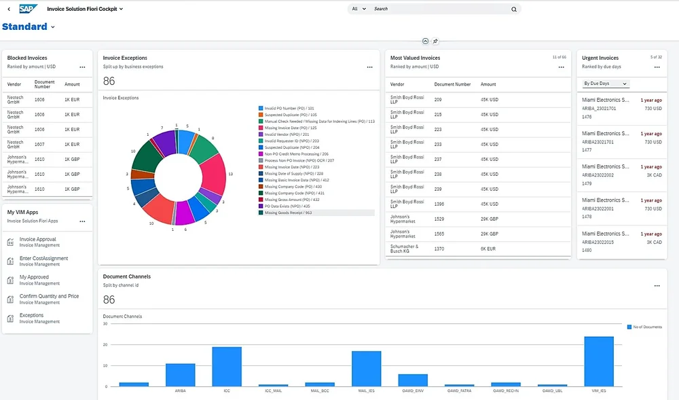Open Confirm Quantity and Price app
Screen dimensions: 679x400
pyautogui.click(x=48, y=299)
